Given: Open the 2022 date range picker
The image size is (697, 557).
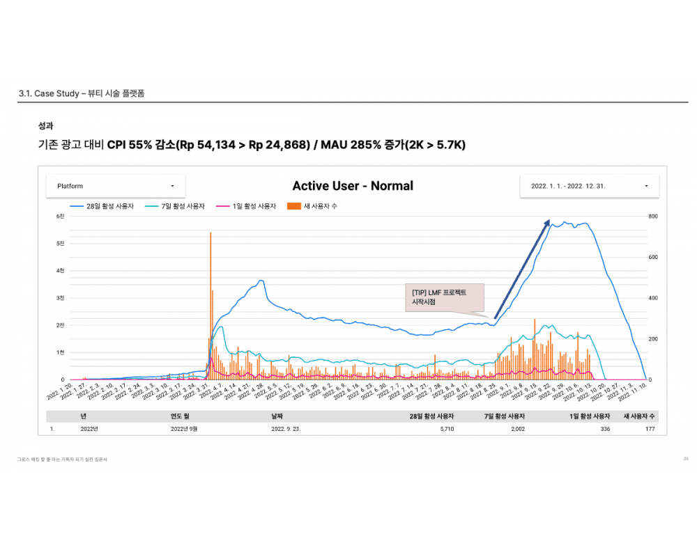Looking at the screenshot, I should click(589, 186).
